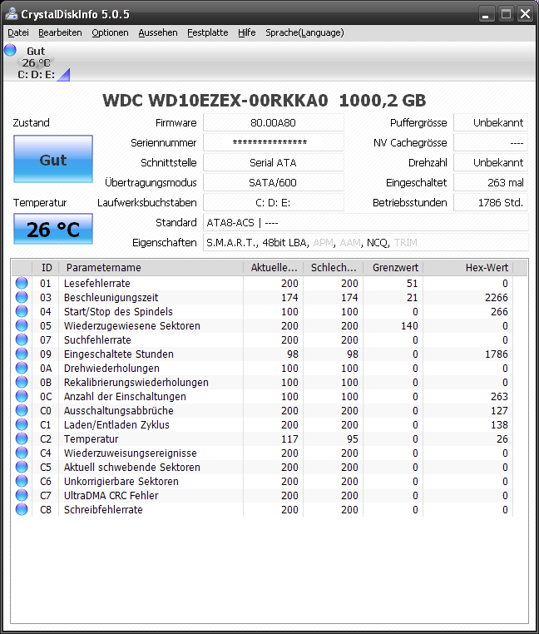Click the status orb for Laden/Entladen Zyklus
539x634 pixels.
click(x=22, y=424)
